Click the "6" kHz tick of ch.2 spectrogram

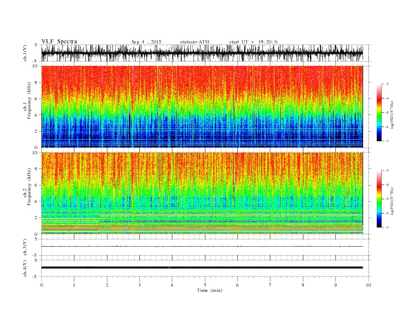coord(36,185)
